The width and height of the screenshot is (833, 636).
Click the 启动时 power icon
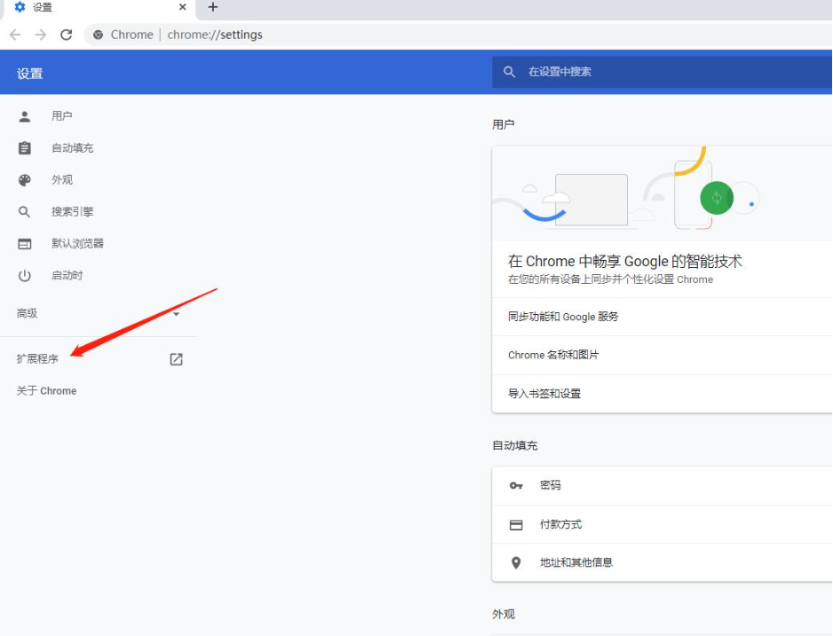(x=24, y=275)
